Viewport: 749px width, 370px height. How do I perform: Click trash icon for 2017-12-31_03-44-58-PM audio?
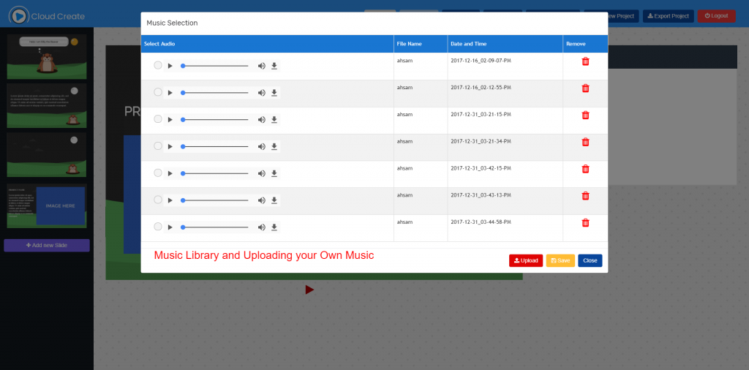click(x=585, y=223)
